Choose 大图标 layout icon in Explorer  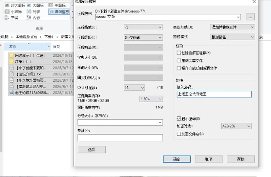pos(29,5)
